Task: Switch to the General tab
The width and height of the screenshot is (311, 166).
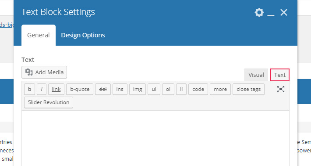Action: (x=39, y=35)
